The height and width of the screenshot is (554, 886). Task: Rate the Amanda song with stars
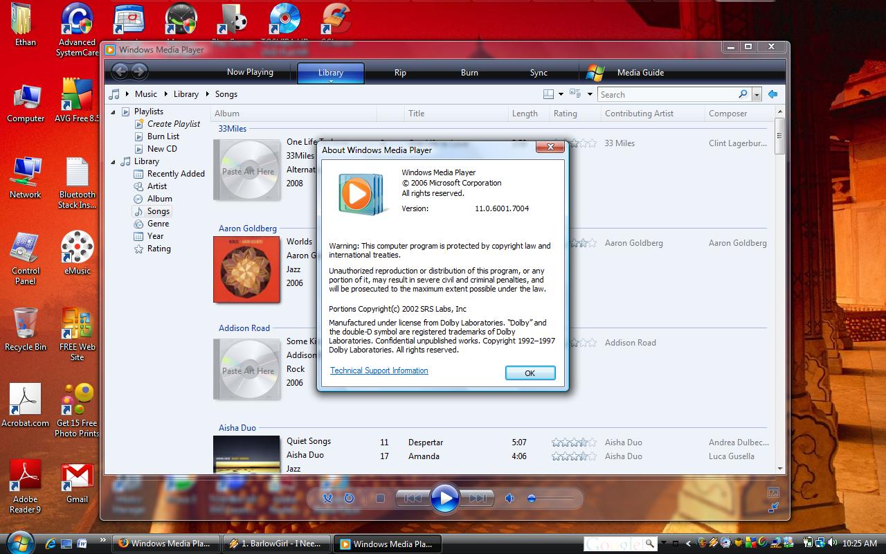574,456
